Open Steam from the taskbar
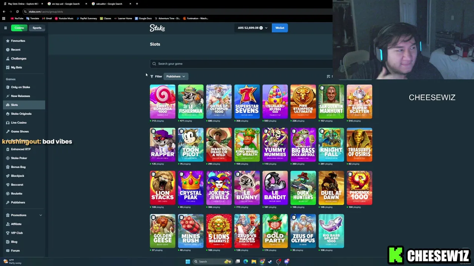474x266 pixels. (x=270, y=262)
